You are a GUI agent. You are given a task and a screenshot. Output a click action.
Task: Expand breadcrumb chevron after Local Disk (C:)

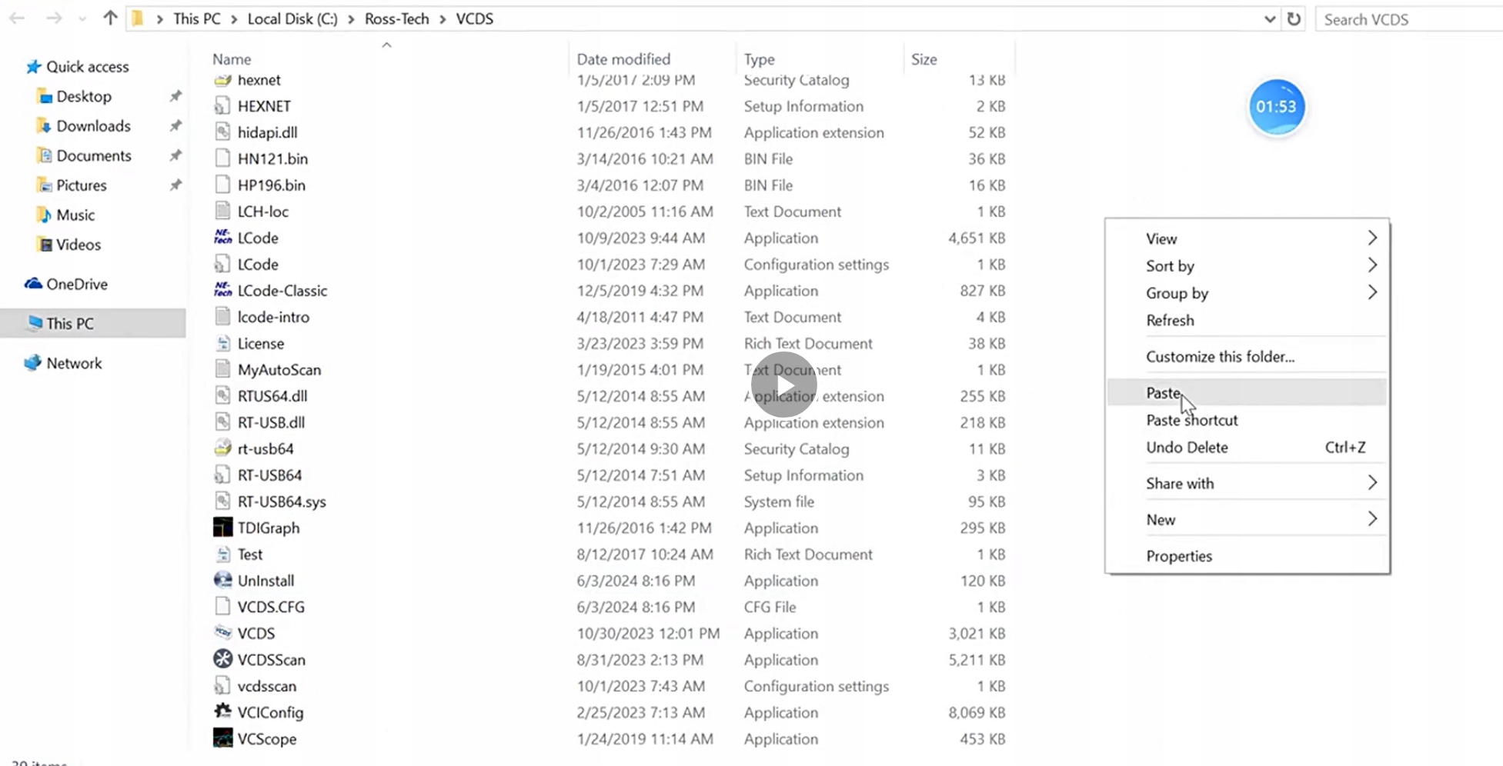(351, 19)
